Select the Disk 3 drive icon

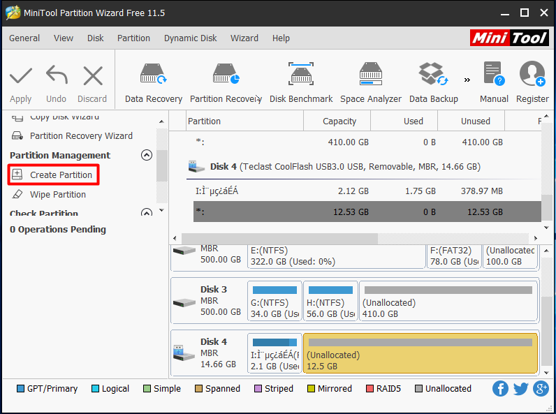point(184,302)
